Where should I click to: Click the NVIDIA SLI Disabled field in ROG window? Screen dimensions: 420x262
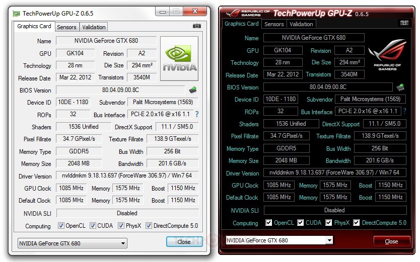click(335, 210)
